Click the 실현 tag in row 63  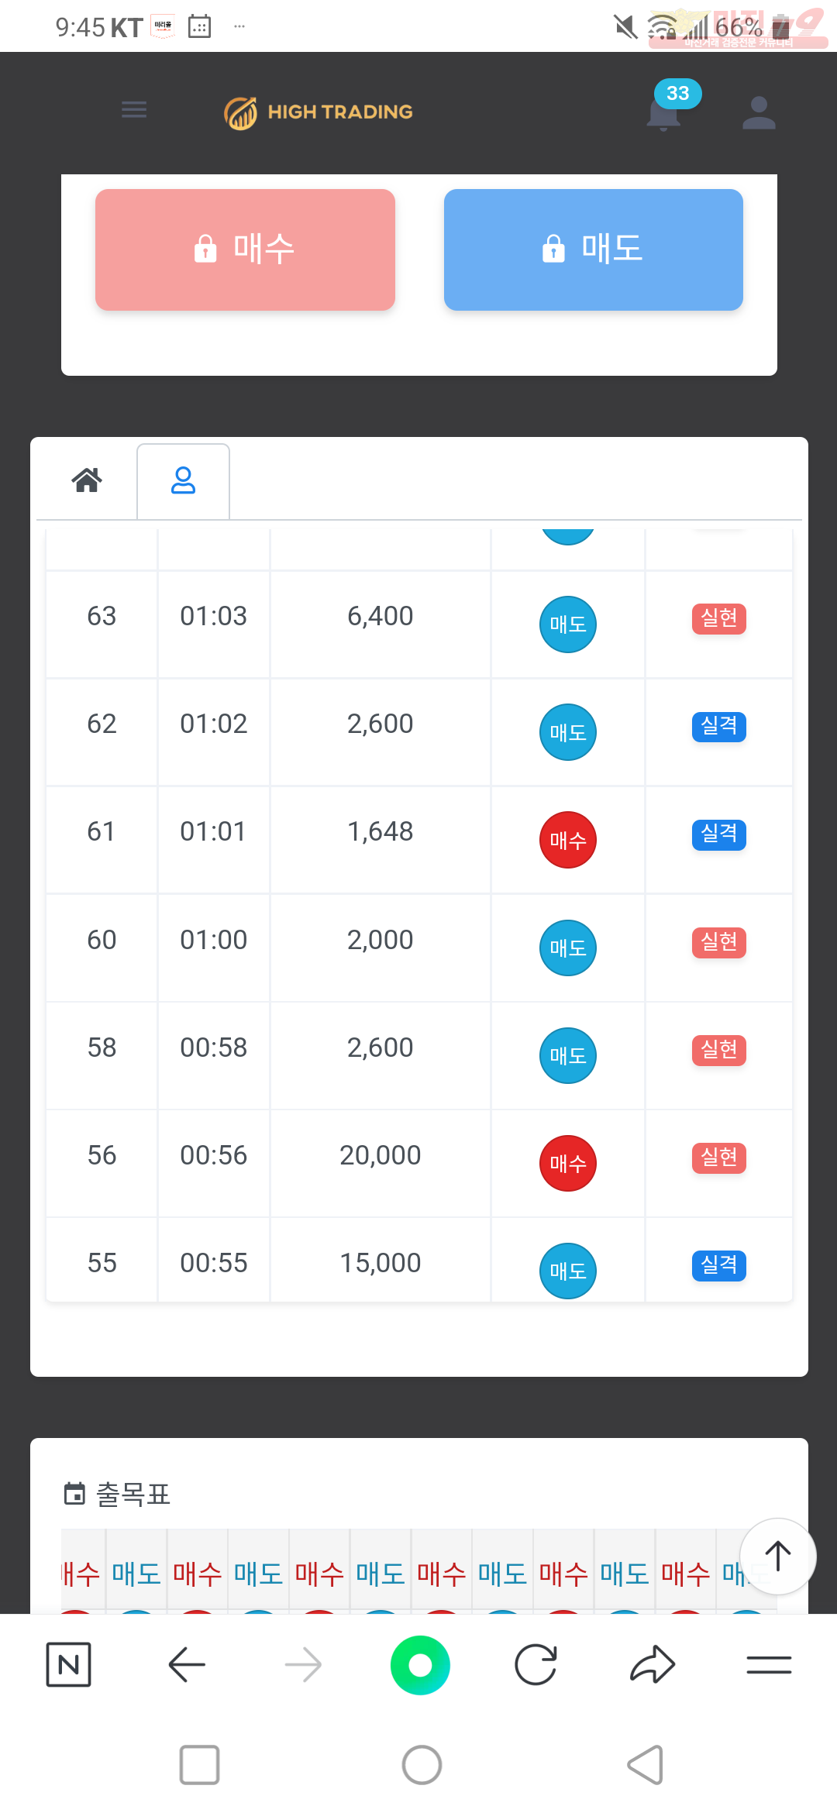click(719, 618)
